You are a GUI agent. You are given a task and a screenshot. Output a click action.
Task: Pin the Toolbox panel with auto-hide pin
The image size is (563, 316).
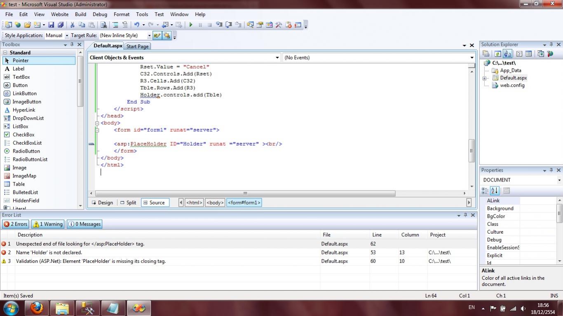[x=72, y=44]
